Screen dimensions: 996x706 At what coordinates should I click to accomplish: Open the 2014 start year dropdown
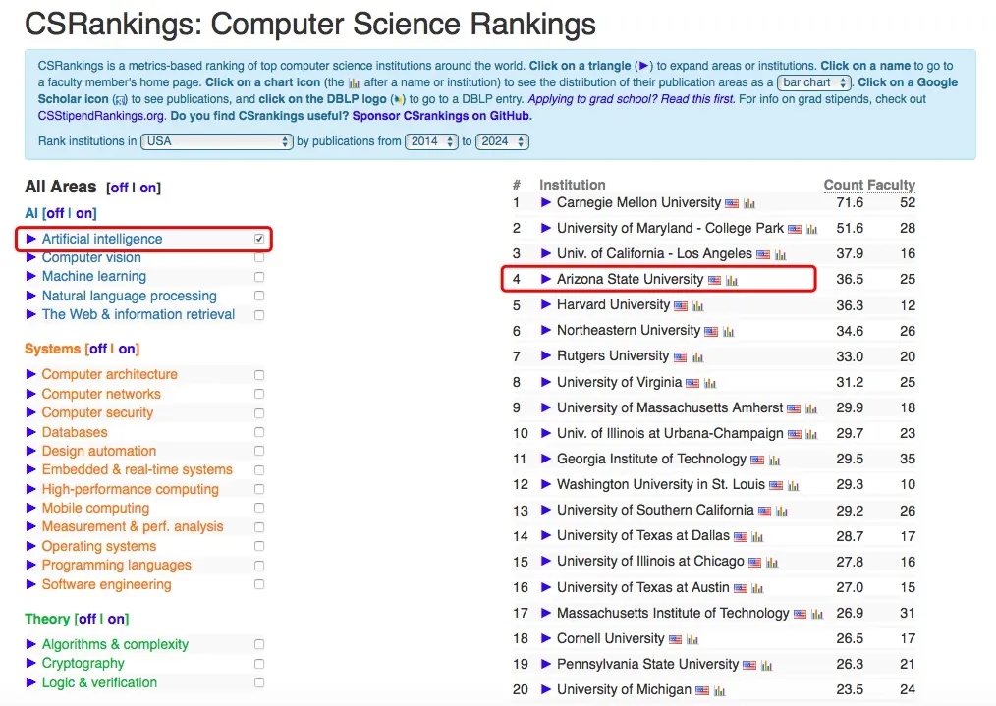click(x=432, y=141)
